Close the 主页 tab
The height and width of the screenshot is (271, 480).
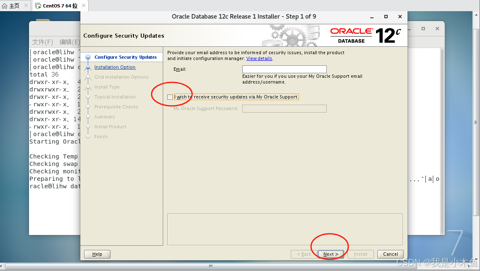point(26,5)
